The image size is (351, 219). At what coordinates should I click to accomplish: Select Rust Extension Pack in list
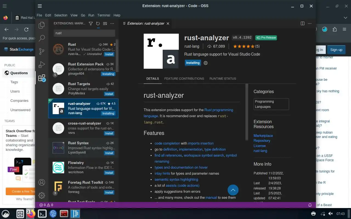click(83, 69)
